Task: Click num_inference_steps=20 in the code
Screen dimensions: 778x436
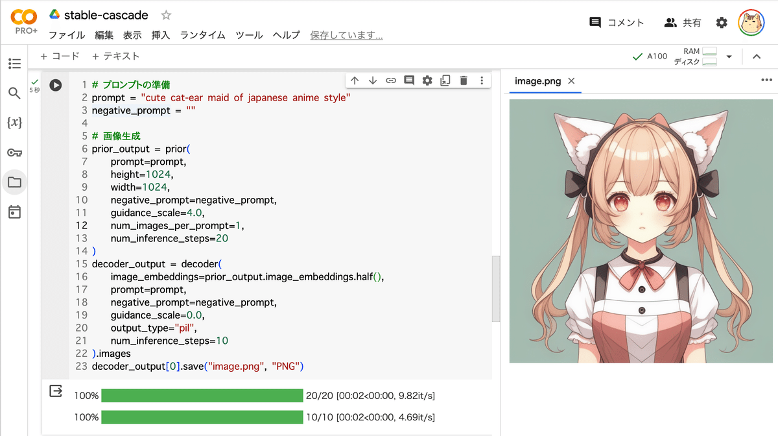Action: coord(169,238)
